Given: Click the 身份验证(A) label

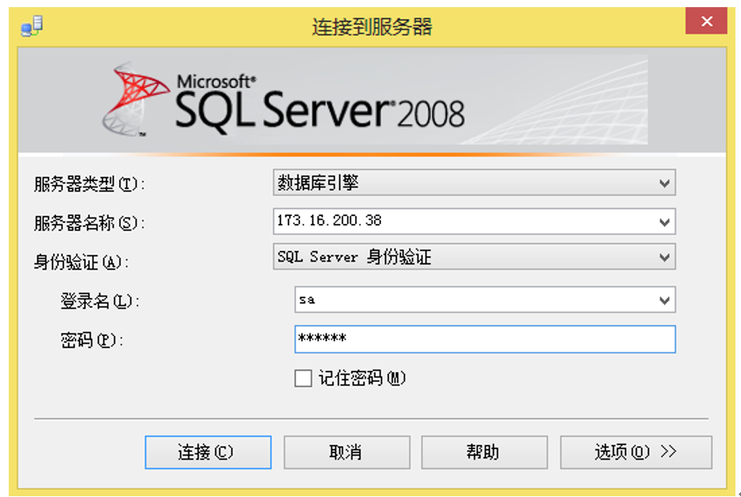Looking at the screenshot, I should [80, 262].
